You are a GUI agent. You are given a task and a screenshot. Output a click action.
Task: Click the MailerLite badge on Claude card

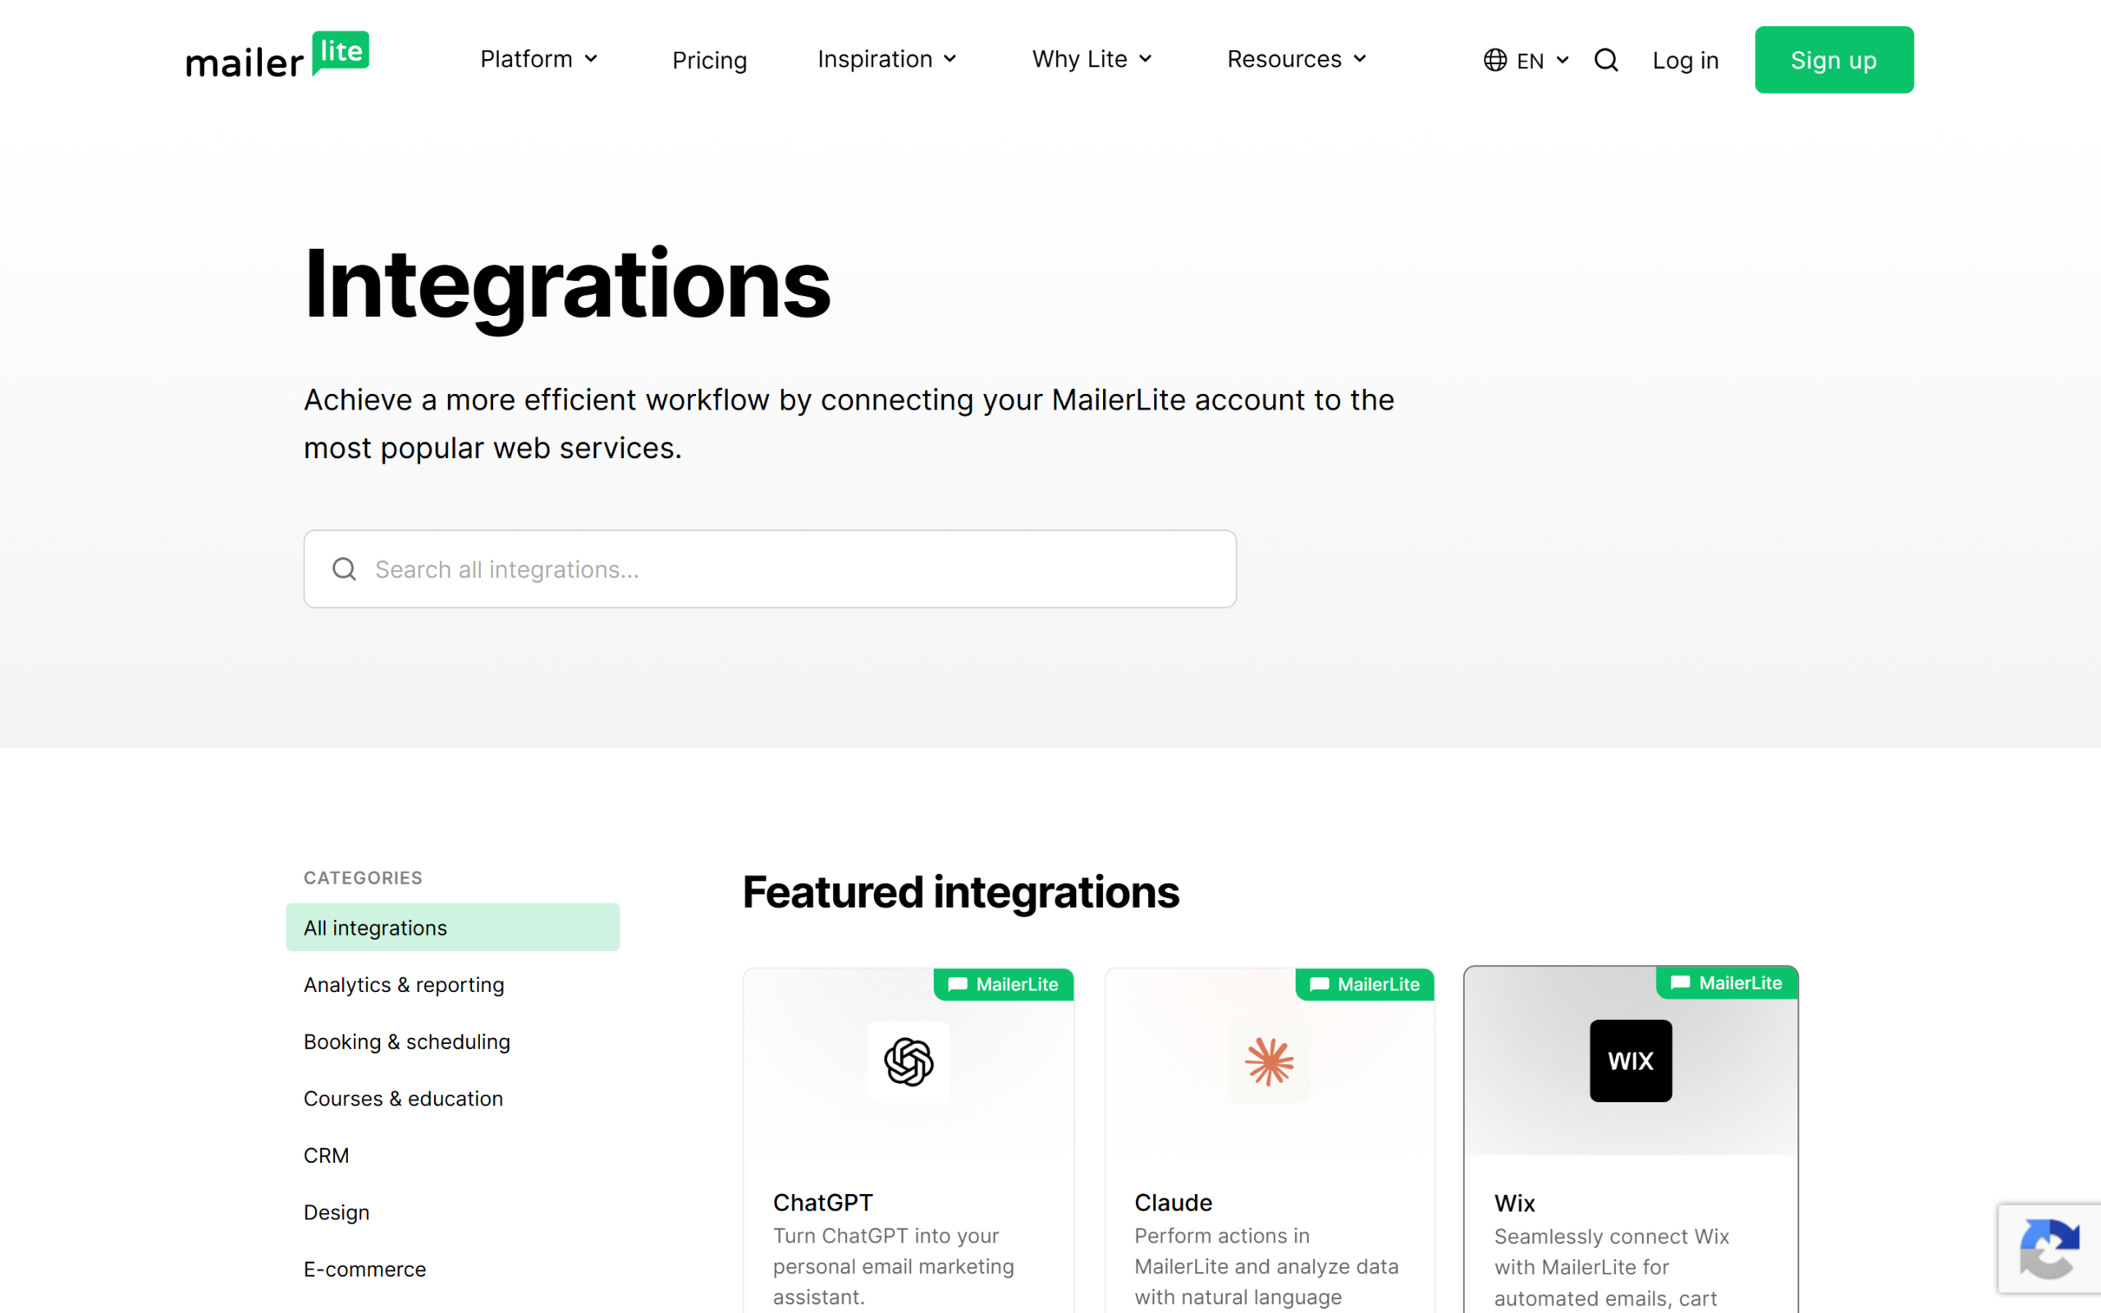pos(1365,984)
